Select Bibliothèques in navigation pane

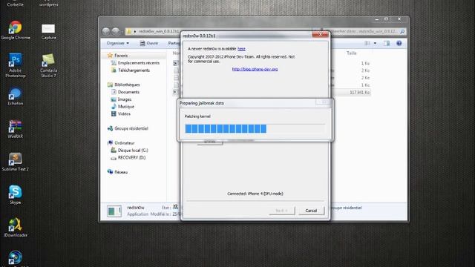coord(124,85)
